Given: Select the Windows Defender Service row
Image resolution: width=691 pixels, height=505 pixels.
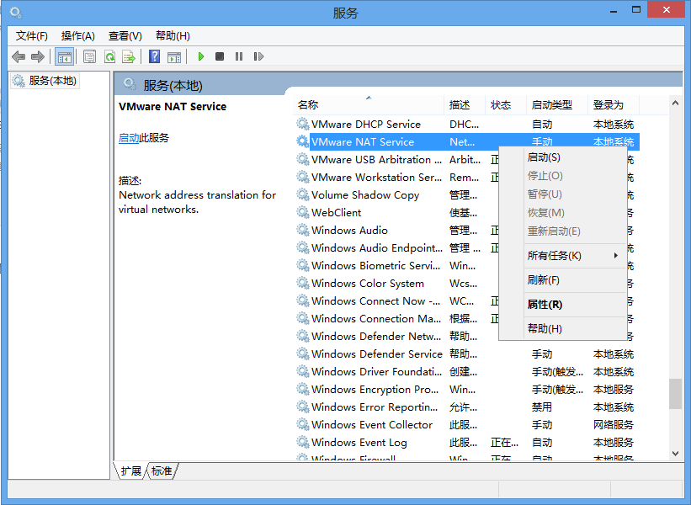Looking at the screenshot, I should tap(466, 353).
